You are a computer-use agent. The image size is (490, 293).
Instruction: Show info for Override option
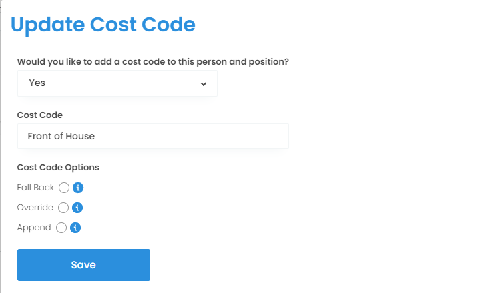(x=77, y=208)
